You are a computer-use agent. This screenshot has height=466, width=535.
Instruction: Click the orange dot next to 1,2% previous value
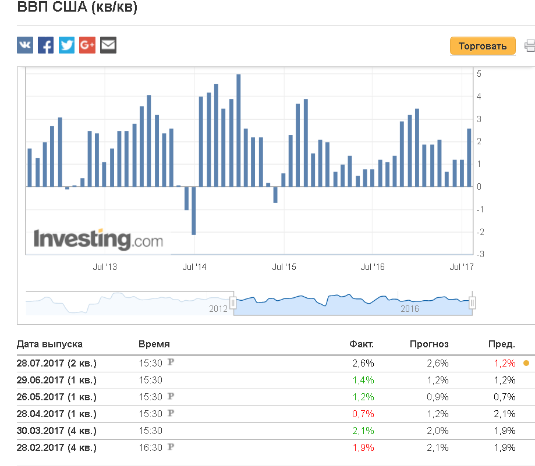coord(526,363)
